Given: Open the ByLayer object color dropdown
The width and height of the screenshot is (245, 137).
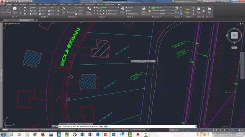Looking at the screenshot, I should (x=163, y=8).
